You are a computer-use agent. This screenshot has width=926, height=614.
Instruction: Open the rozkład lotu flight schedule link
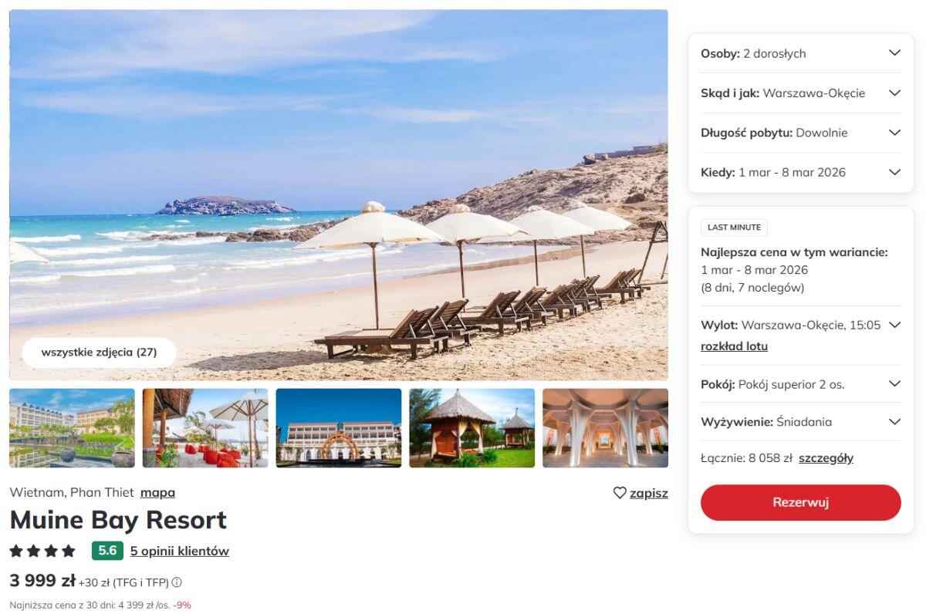tap(734, 346)
